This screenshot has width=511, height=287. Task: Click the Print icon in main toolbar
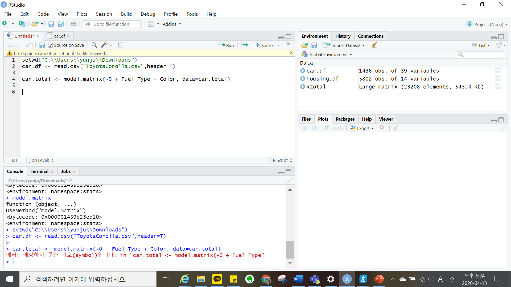pyautogui.click(x=73, y=24)
